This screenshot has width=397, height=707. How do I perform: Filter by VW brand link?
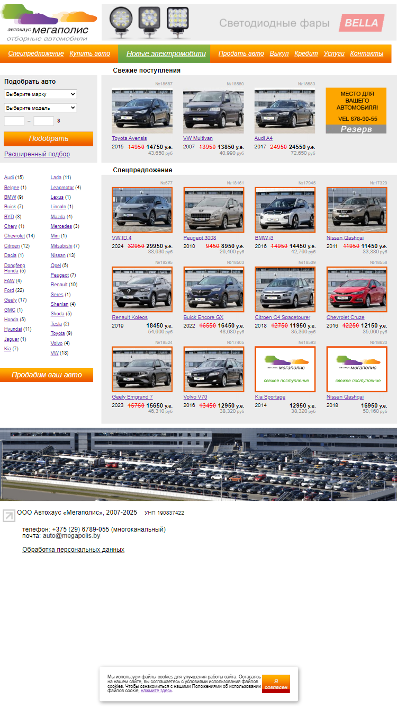point(55,353)
